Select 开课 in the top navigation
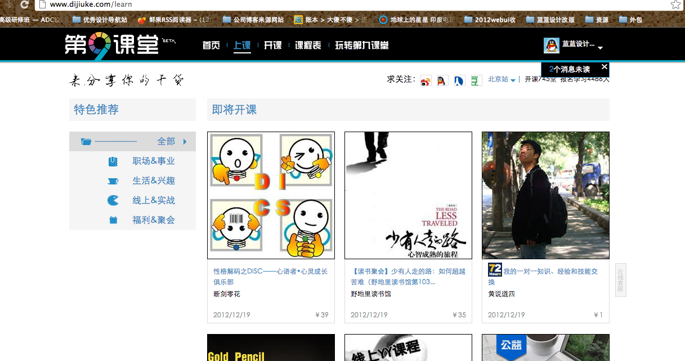685x361 pixels. (272, 46)
